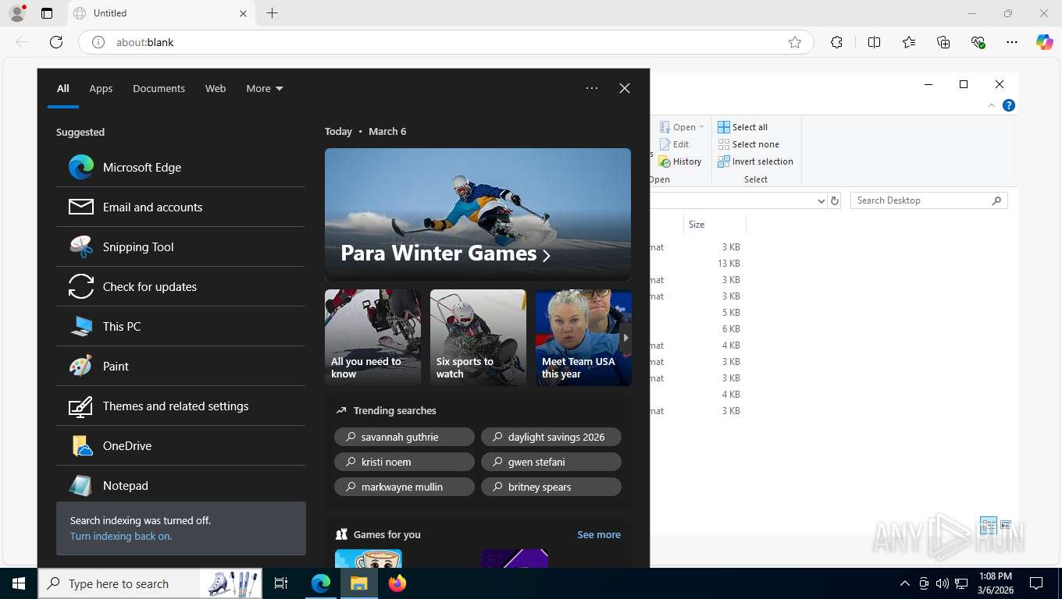The height and width of the screenshot is (599, 1062).
Task: Open Action Center notifications icon
Action: pyautogui.click(x=1036, y=583)
